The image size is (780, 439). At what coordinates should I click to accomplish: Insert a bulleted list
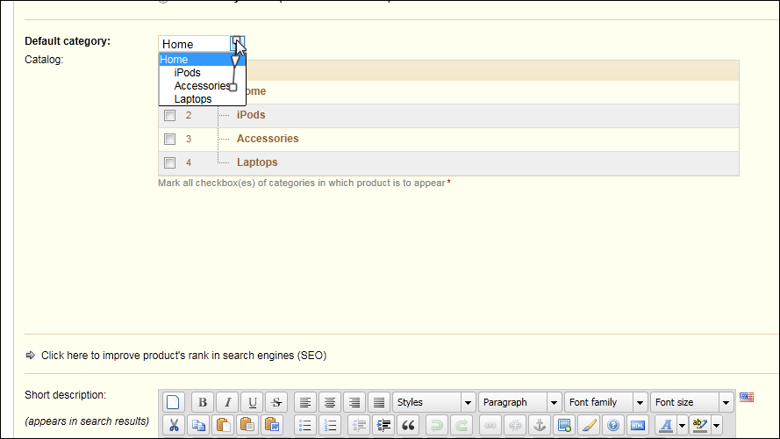(305, 426)
